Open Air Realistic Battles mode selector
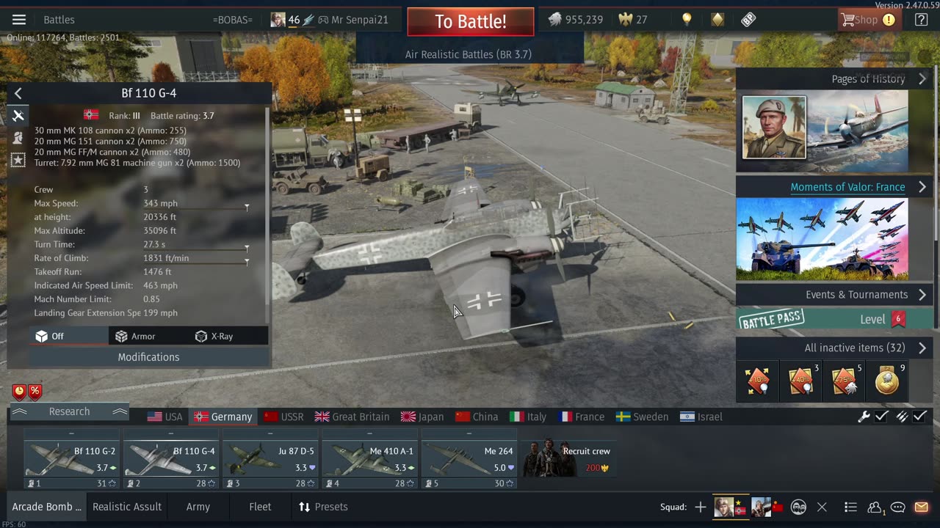940x528 pixels. [x=469, y=54]
